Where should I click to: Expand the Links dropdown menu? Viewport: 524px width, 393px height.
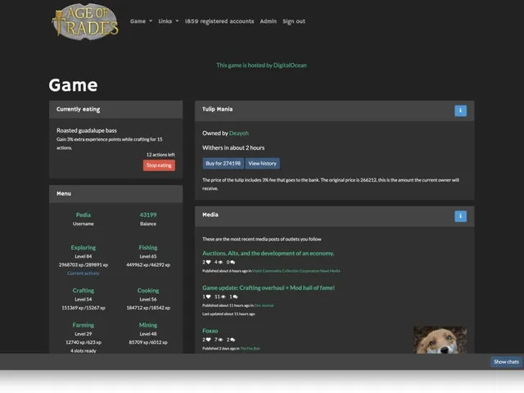point(168,21)
